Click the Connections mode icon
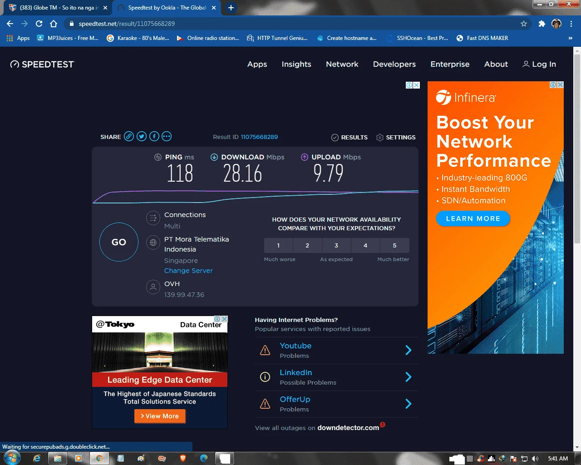 [153, 218]
